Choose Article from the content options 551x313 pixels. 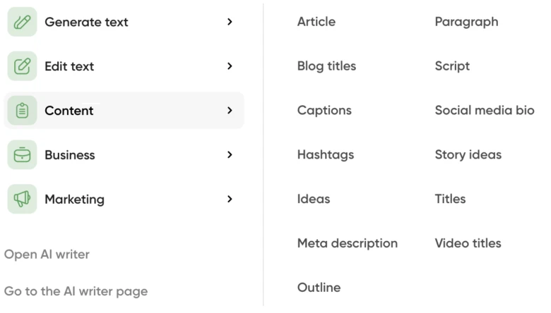(316, 22)
